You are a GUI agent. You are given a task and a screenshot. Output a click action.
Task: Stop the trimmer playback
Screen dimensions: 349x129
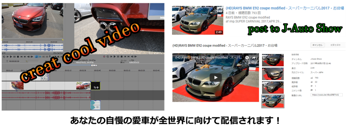tap(18, 57)
